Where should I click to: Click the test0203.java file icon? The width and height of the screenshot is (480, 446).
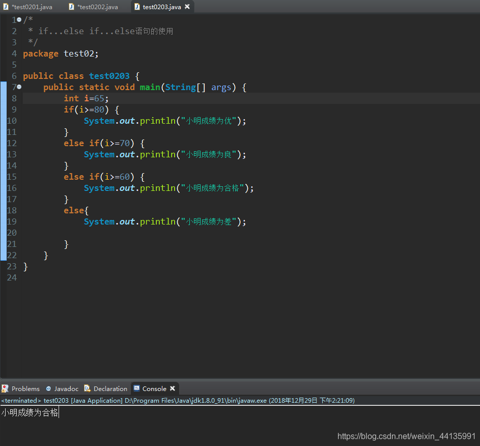point(137,7)
